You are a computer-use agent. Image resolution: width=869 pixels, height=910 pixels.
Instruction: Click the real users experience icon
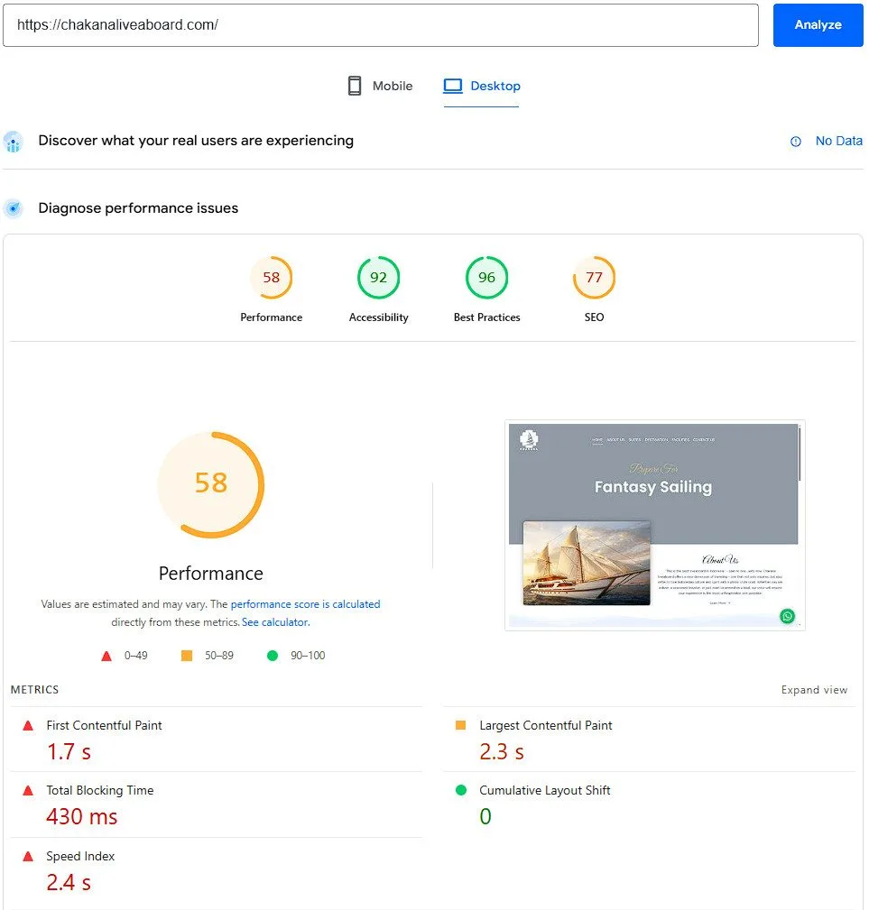coord(14,142)
